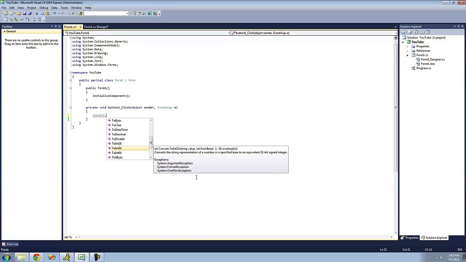The image size is (466, 262).
Task: Click the Cut toolbar icon
Action: click(37, 13)
